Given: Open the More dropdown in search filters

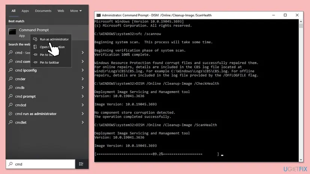Looking at the screenshot, I should click(76, 11).
